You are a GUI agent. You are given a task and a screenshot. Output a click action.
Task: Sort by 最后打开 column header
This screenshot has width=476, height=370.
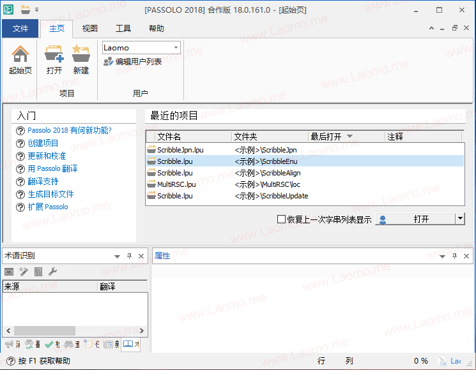click(x=346, y=137)
